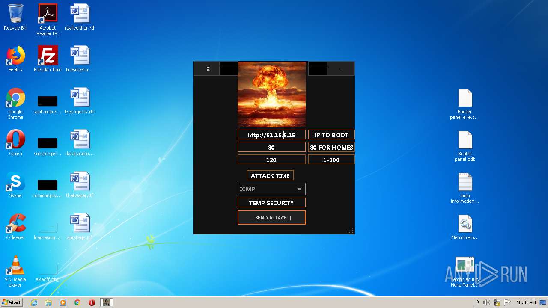The image size is (548, 308).
Task: Select the elseoff.png image file
Action: (x=48, y=273)
